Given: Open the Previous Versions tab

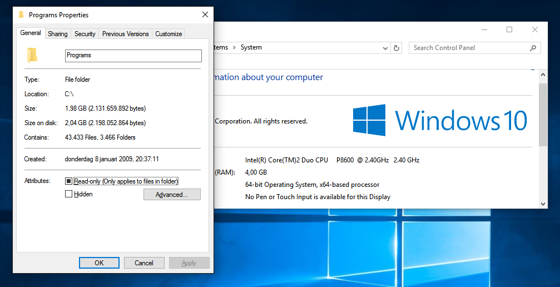Looking at the screenshot, I should coord(125,34).
